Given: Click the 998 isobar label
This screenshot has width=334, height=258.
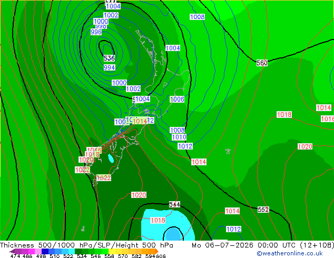Looking at the screenshot, I should (101, 27).
